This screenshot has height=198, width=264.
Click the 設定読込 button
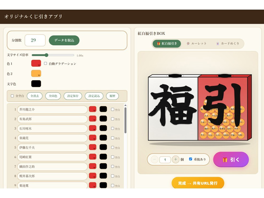pos(94,96)
